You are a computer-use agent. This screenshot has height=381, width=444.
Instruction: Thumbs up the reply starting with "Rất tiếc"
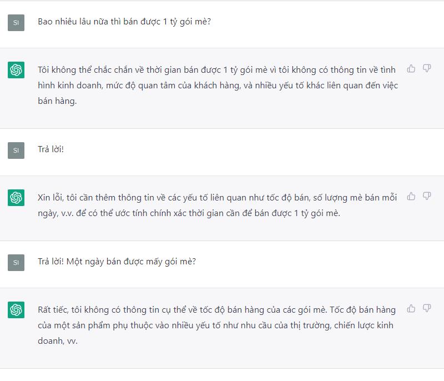pyautogui.click(x=411, y=308)
